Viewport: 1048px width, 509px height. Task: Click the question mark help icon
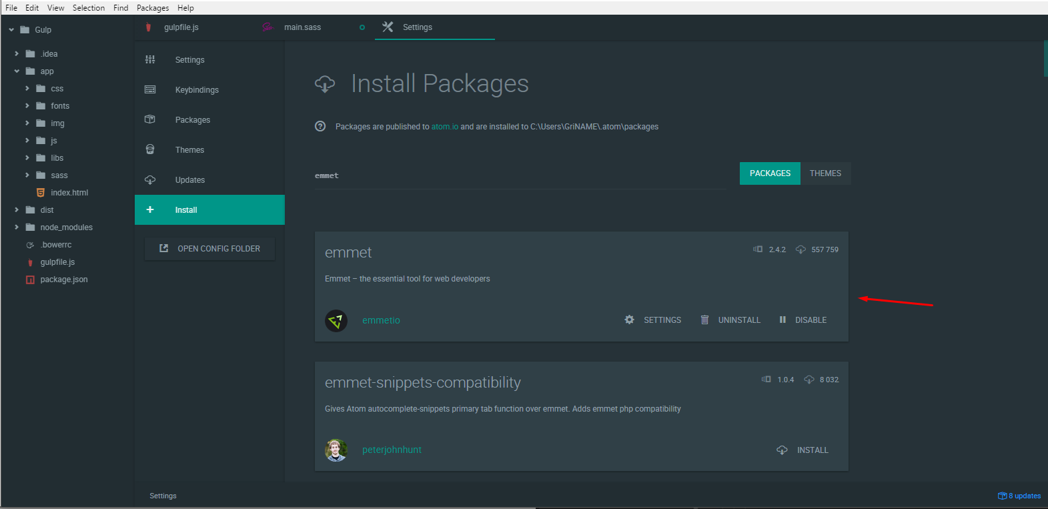pyautogui.click(x=320, y=126)
